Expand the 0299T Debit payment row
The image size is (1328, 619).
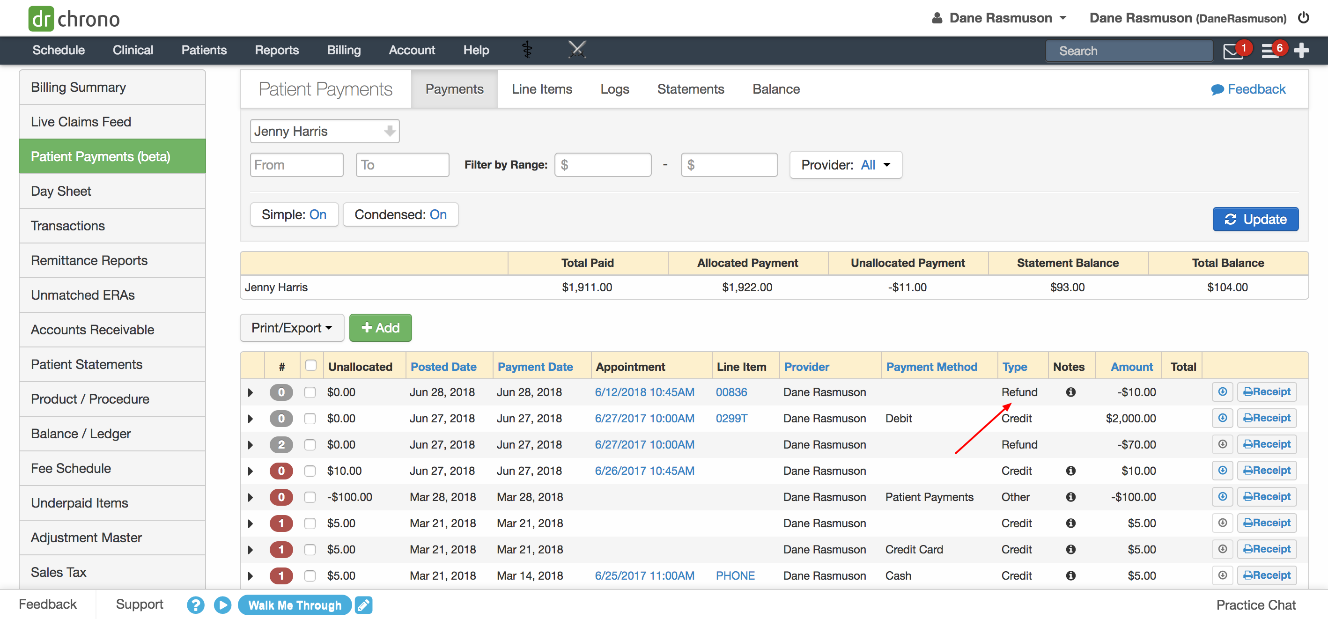[251, 419]
